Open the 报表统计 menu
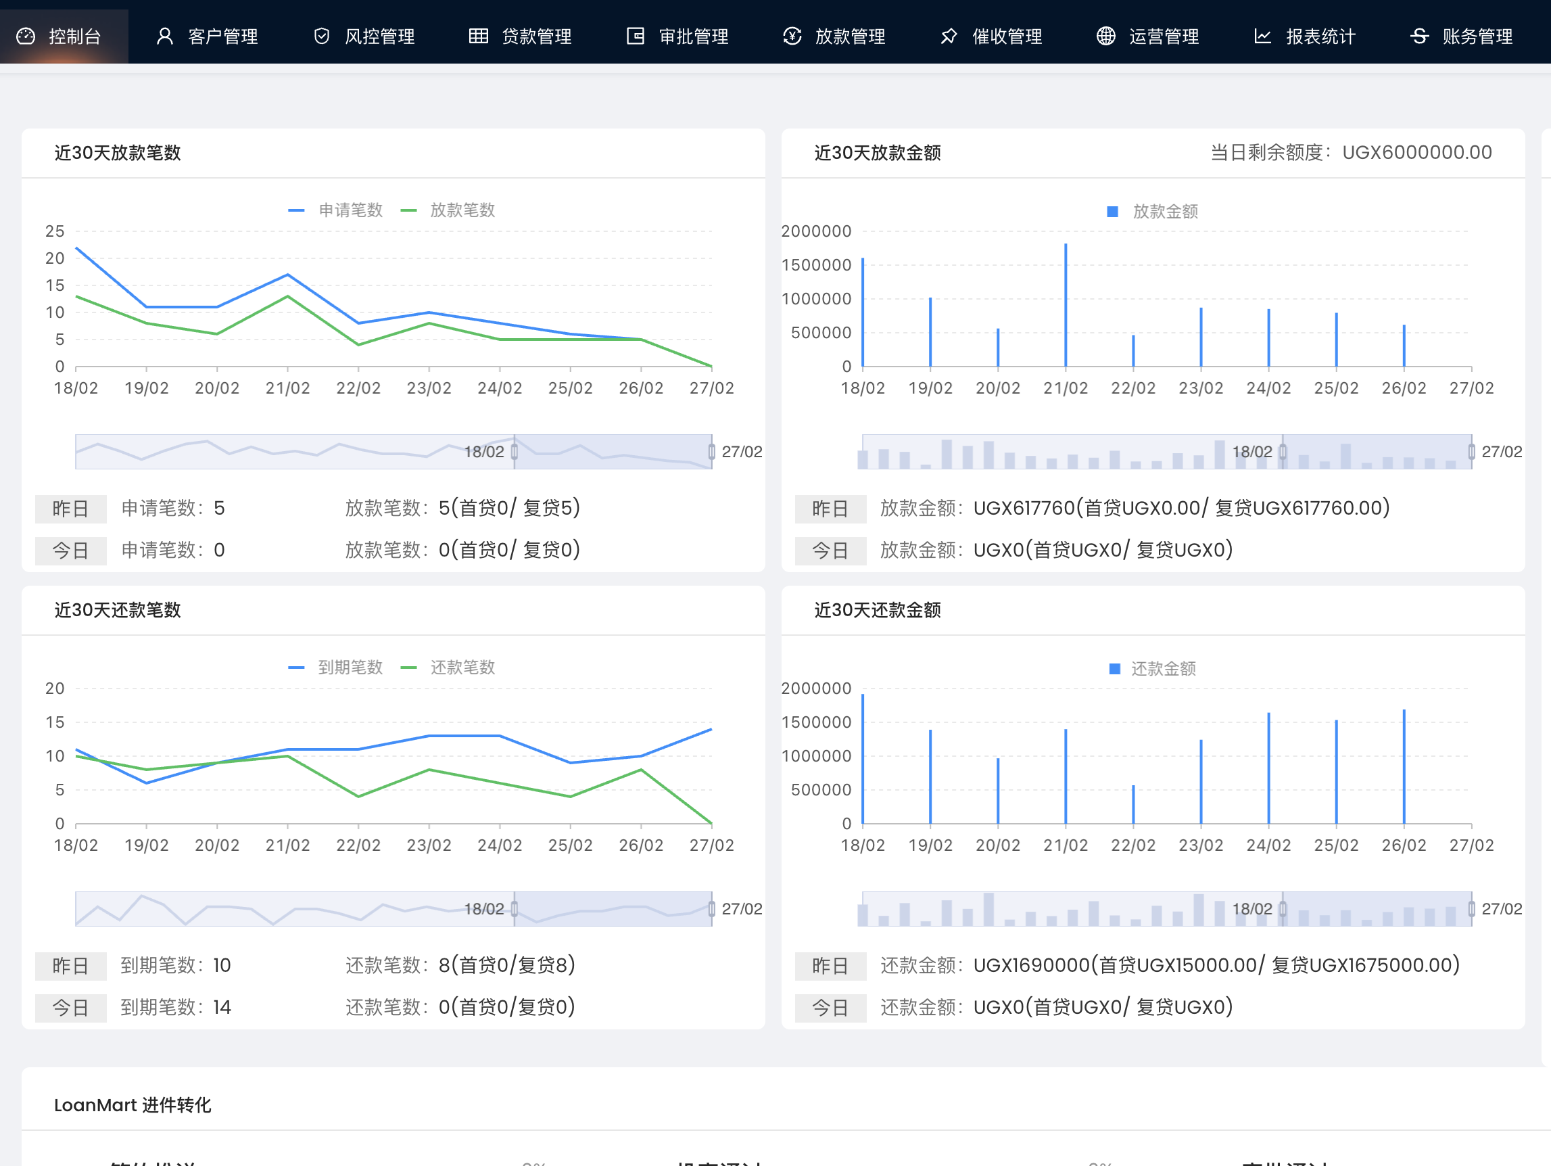This screenshot has height=1166, width=1551. click(1305, 36)
